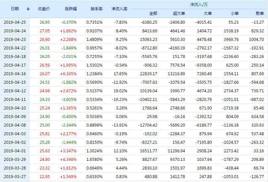Select date cell 2019-03-29
Screen dimensions: 268x182
click(15, 160)
